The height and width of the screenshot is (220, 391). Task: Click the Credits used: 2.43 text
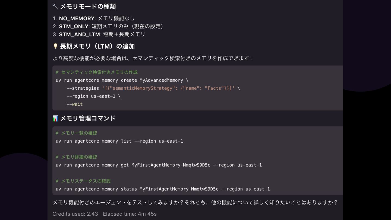75,214
